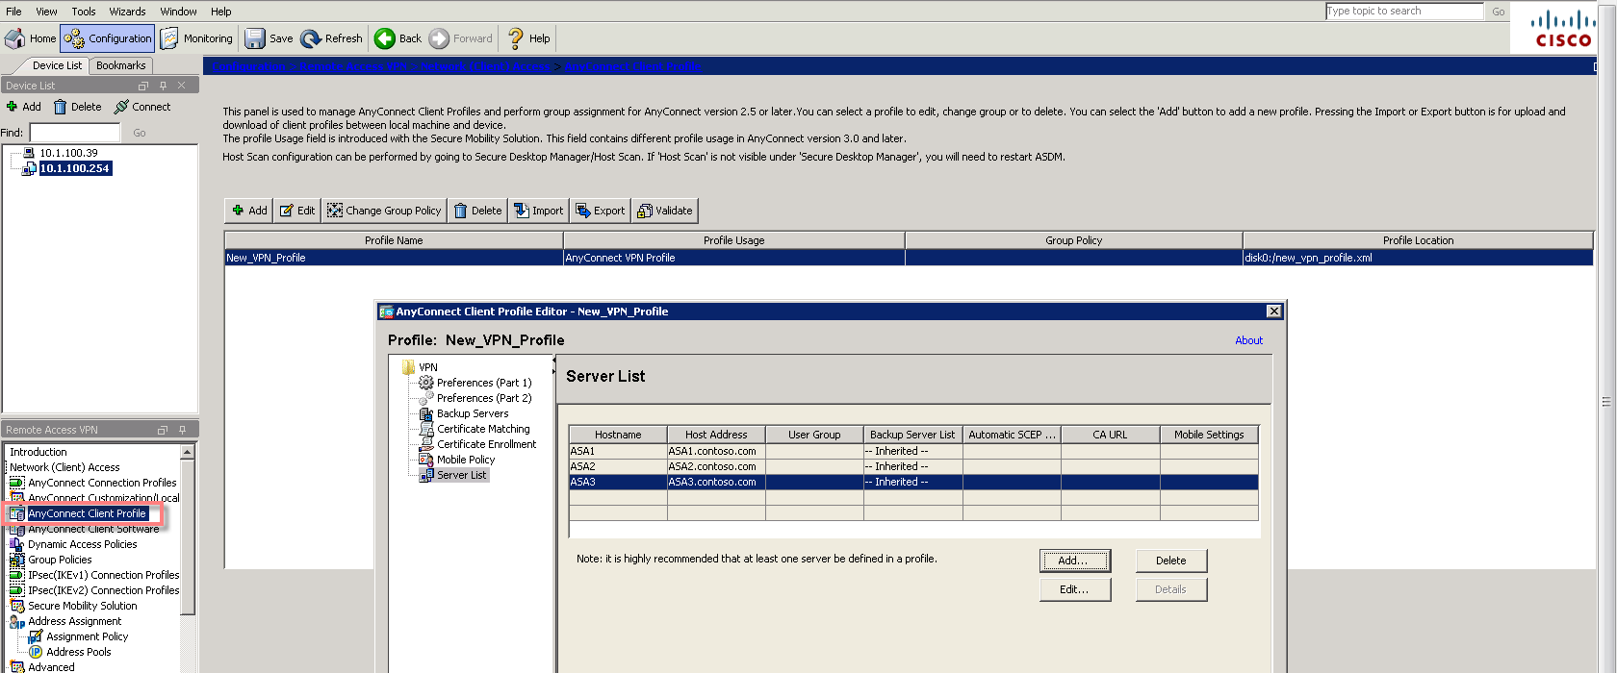Select device 10.1.100.39
This screenshot has height=673, width=1617.
(68, 153)
